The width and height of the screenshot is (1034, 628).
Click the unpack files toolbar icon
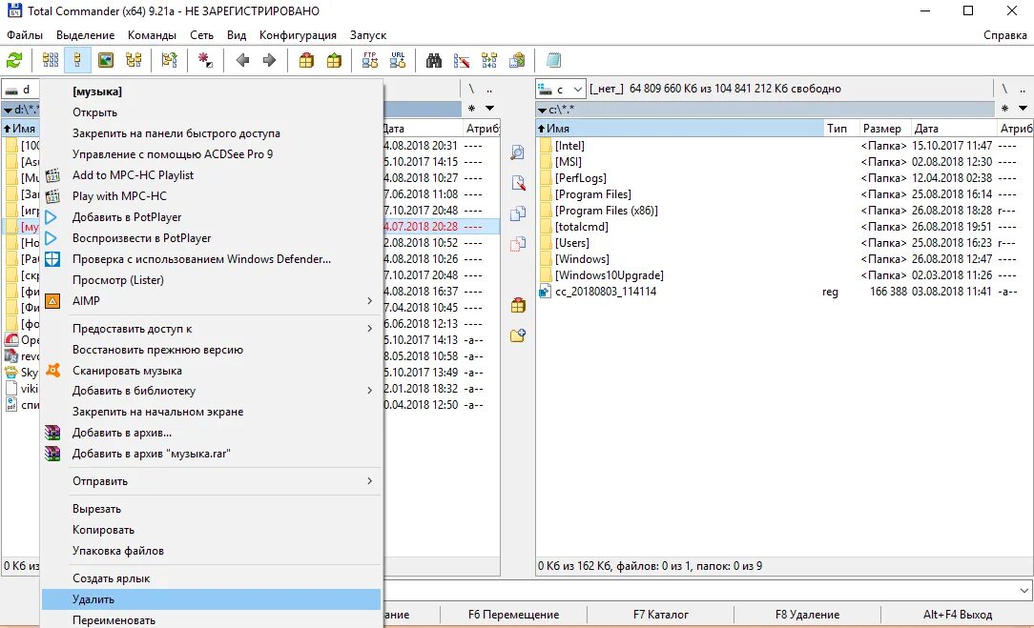click(x=335, y=61)
